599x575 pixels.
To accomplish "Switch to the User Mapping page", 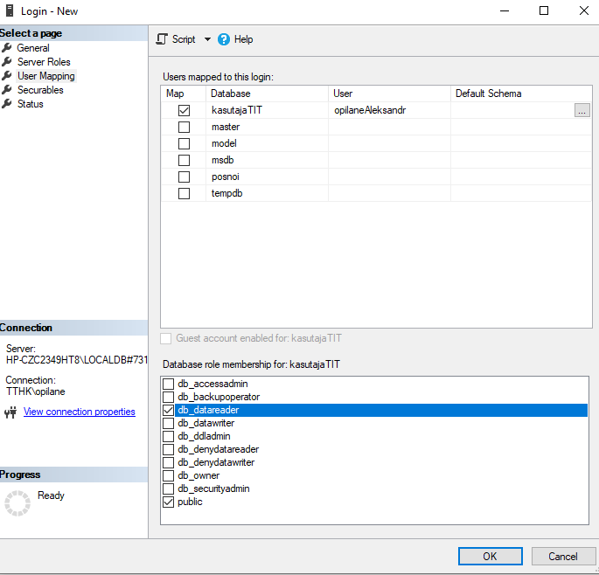I will 45,76.
